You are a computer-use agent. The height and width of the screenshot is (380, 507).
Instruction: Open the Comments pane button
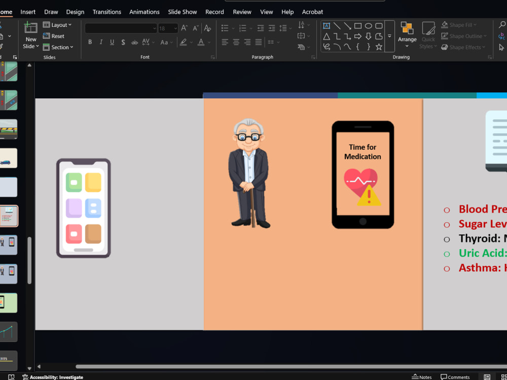click(455, 377)
